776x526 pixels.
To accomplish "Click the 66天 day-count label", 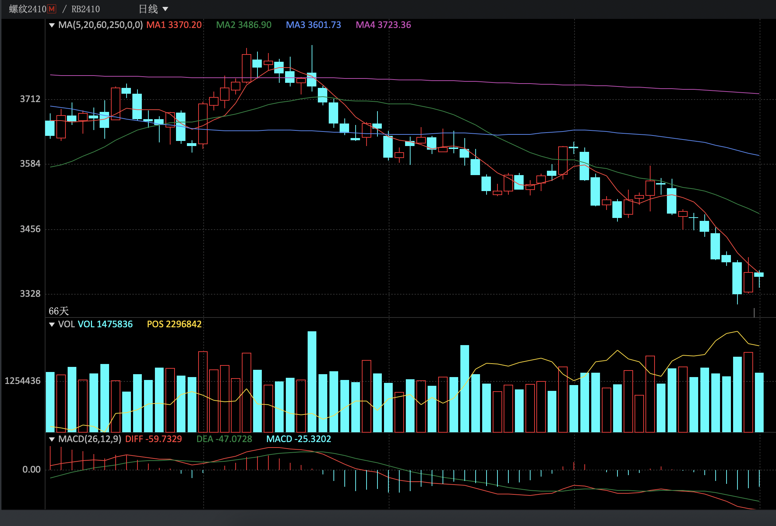I will 59,311.
